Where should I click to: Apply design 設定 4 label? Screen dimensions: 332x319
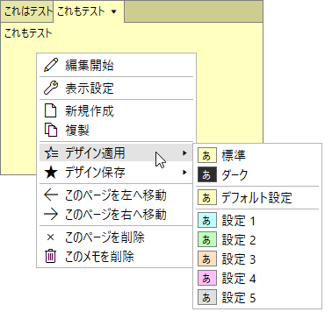coord(239,279)
